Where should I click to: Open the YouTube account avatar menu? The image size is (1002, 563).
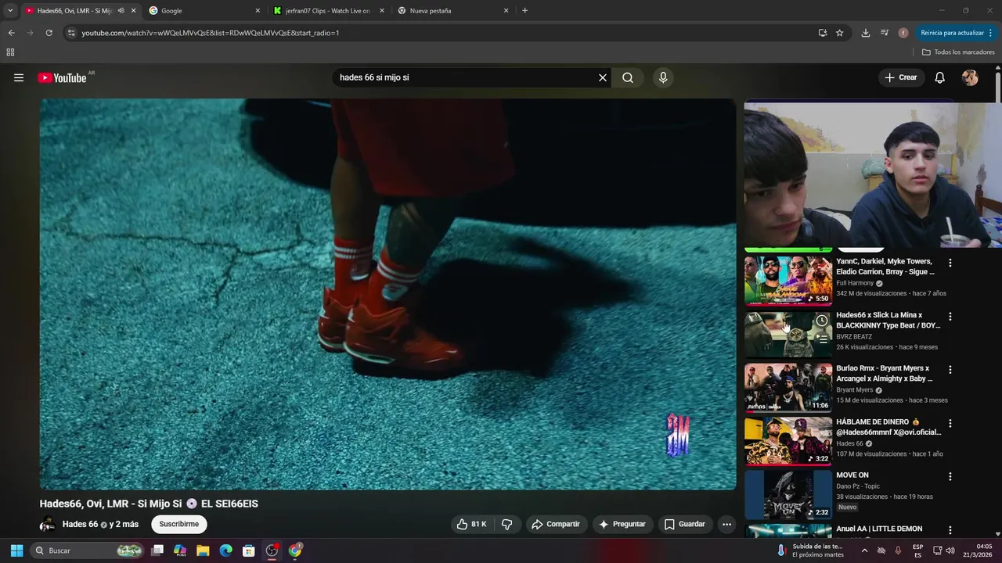(970, 77)
